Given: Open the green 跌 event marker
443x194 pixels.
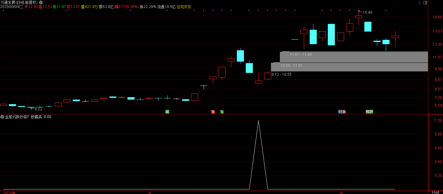Looking at the screenshot, I should [x=371, y=112].
